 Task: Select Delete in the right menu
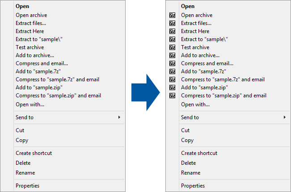188,163
